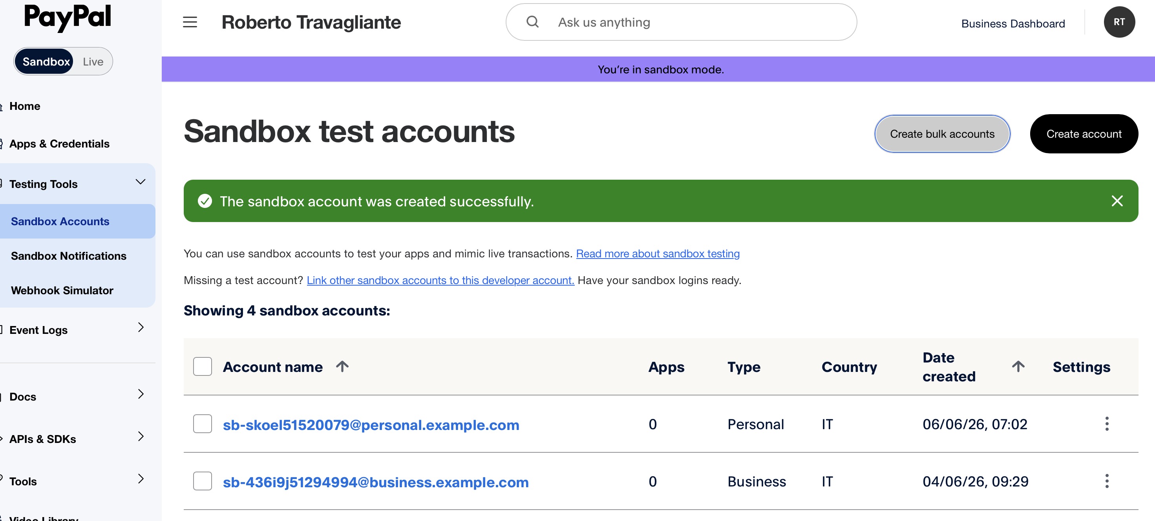The width and height of the screenshot is (1155, 521).
Task: Click APIs & SDKs sidebar label
Action: (x=42, y=439)
